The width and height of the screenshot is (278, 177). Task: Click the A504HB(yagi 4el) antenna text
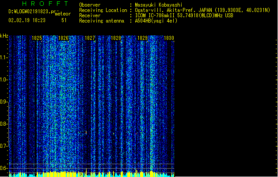[156, 21]
